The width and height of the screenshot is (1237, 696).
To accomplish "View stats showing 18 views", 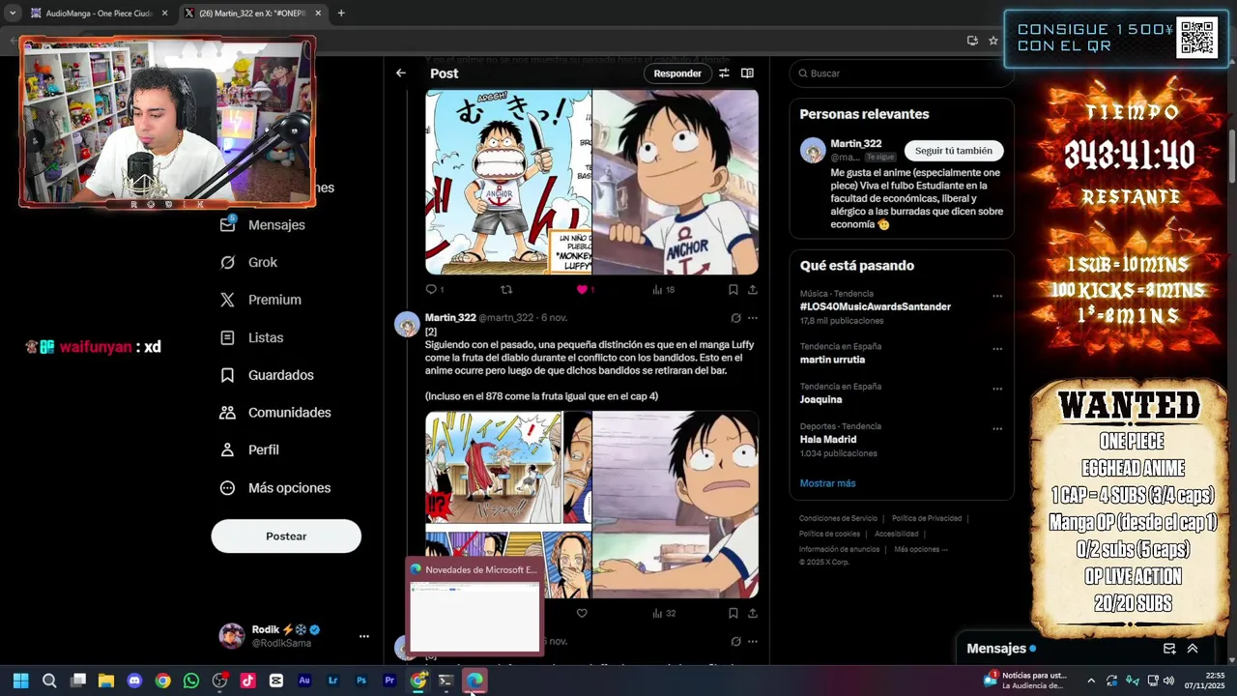I will [663, 289].
